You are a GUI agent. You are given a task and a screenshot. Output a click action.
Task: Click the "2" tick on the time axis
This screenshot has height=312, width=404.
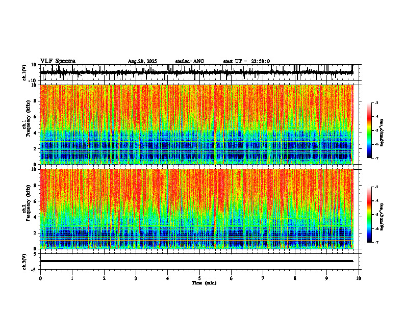click(104, 278)
